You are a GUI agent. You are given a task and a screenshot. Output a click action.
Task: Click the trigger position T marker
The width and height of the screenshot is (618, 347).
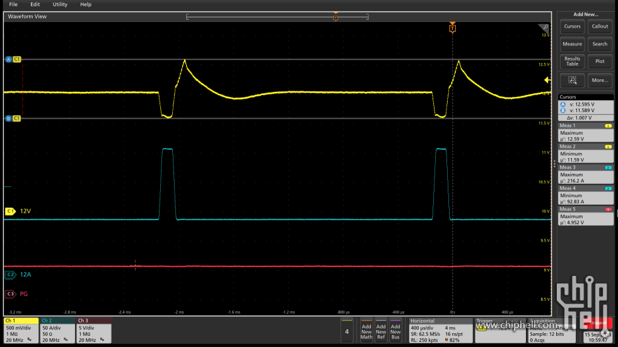(x=453, y=28)
